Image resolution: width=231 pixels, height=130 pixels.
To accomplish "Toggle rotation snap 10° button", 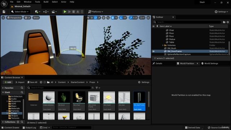I will (x=123, y=18).
